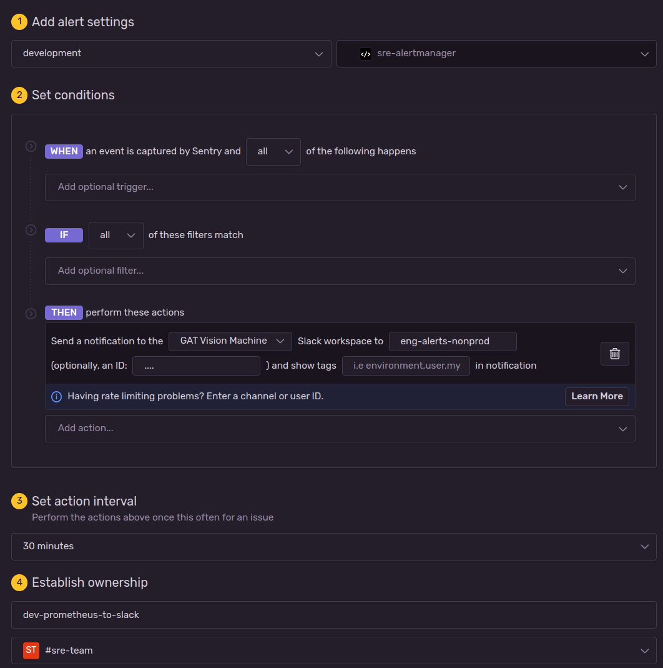Viewport: 663px width, 668px height.
Task: Click the circled chevron next to IF
Action: (31, 230)
